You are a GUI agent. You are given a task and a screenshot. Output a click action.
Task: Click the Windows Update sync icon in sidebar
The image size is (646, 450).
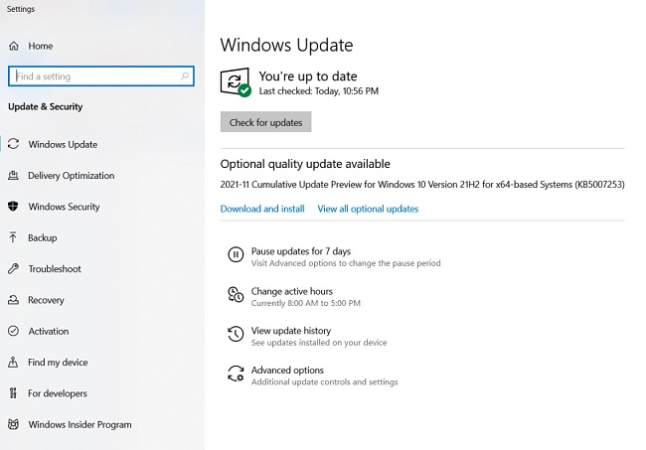[x=13, y=144]
